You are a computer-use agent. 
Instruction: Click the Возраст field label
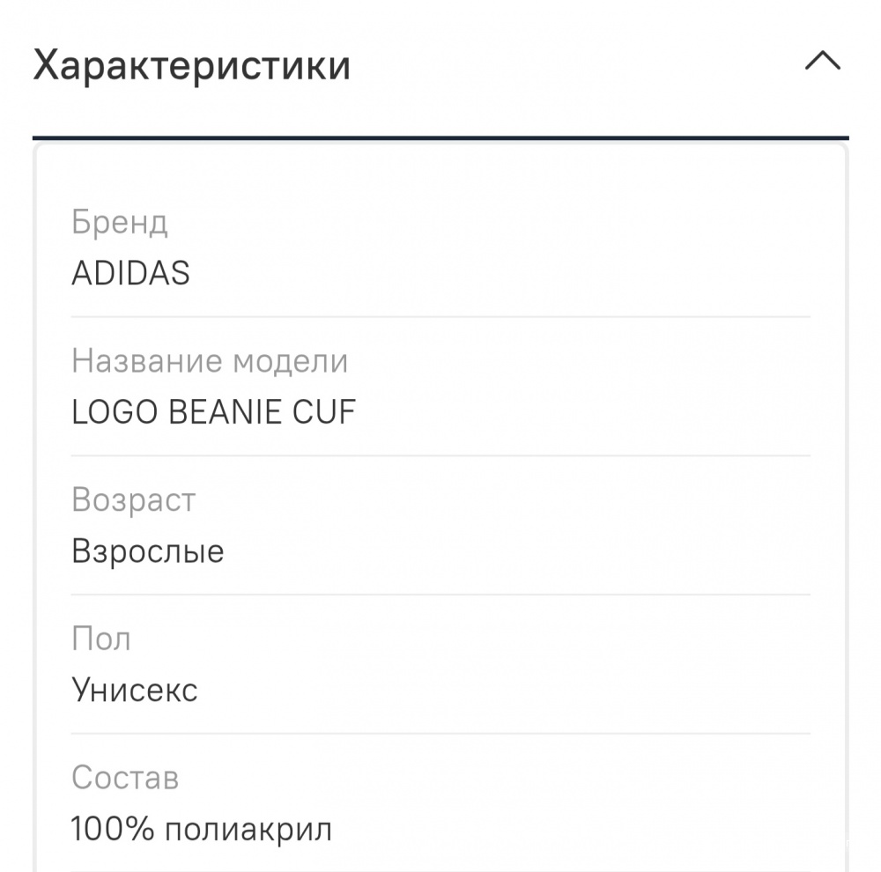133,500
